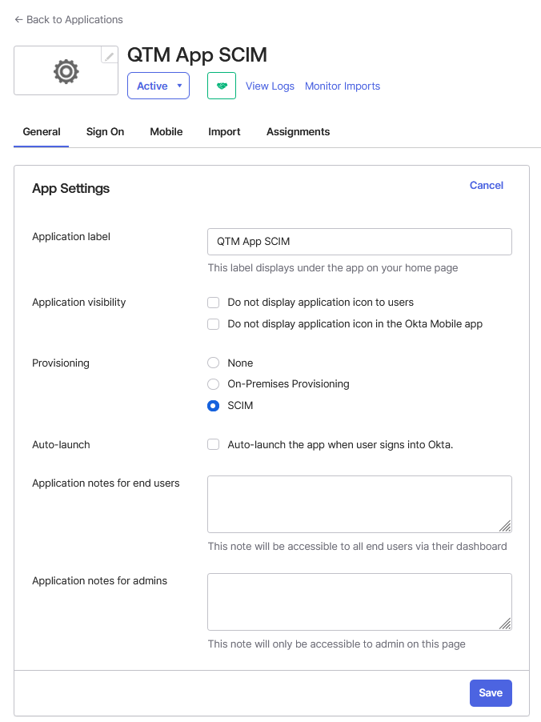Open the Active status dropdown
The height and width of the screenshot is (722, 541).
(x=158, y=86)
